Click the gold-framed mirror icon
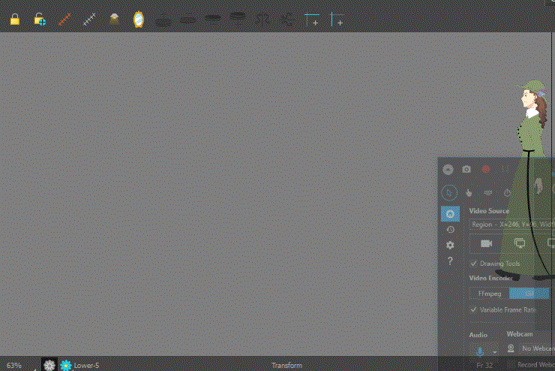Viewport: 555px width, 371px height. [x=139, y=20]
